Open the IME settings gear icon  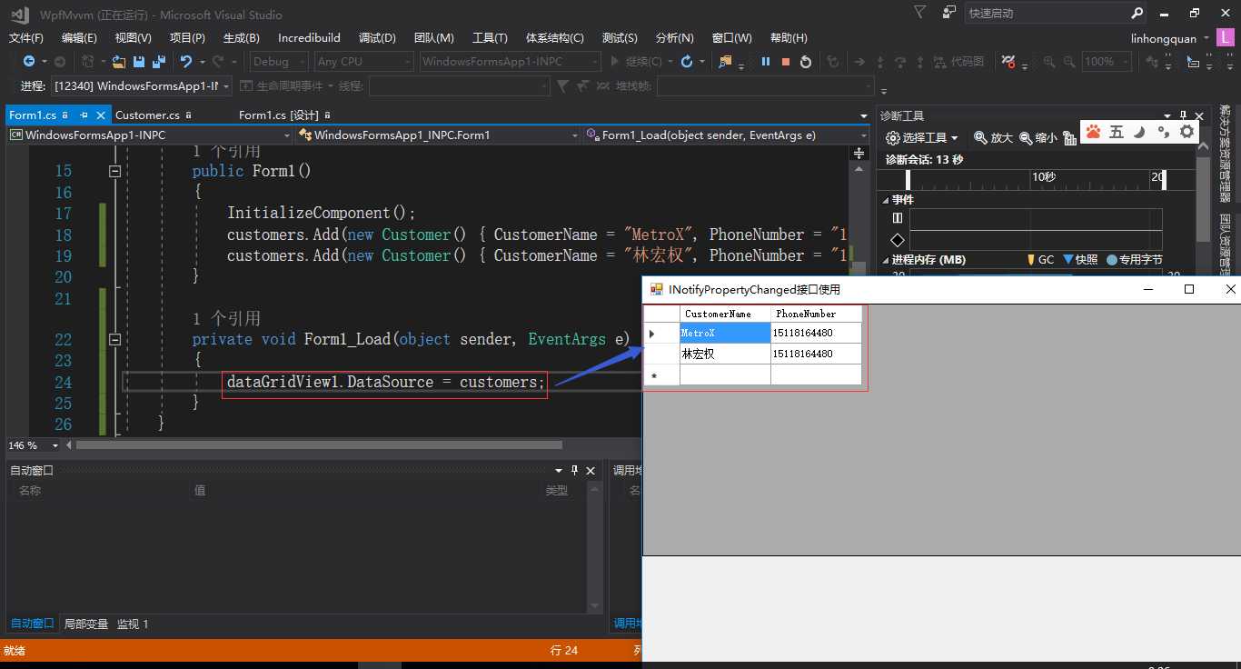(x=1186, y=132)
